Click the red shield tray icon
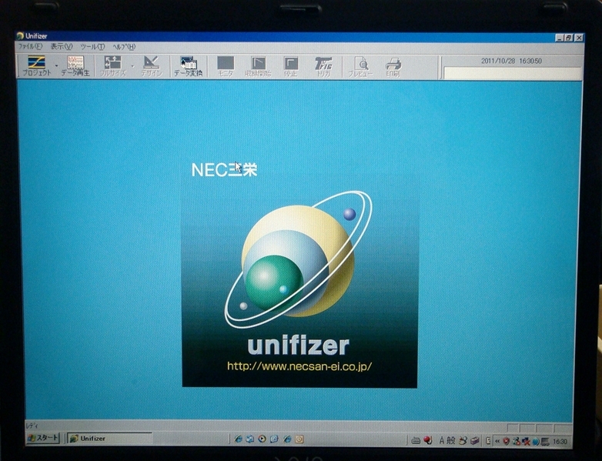 507,442
